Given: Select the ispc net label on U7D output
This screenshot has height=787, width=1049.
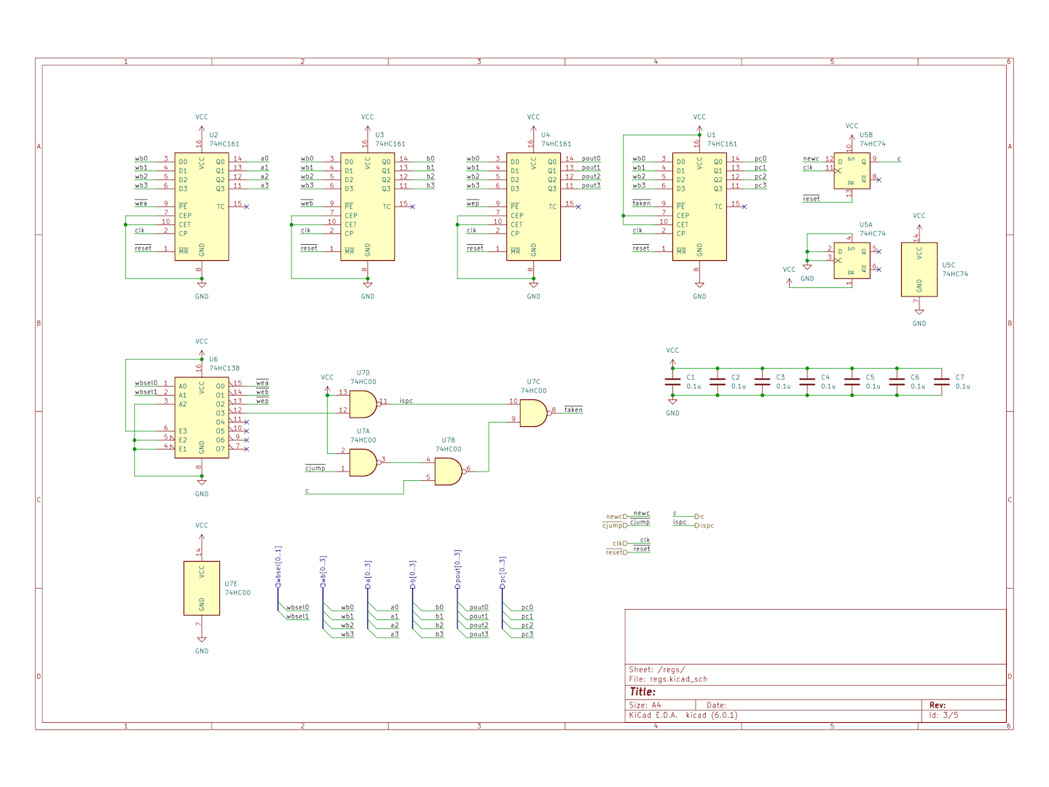Looking at the screenshot, I should click(x=406, y=401).
